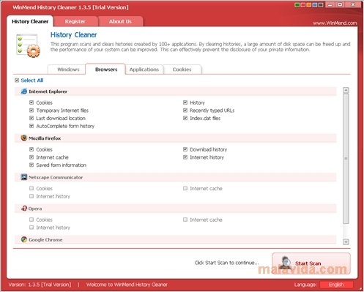364x292 pixels.
Task: Uncheck Recently typed URLs
Action: tap(185, 111)
